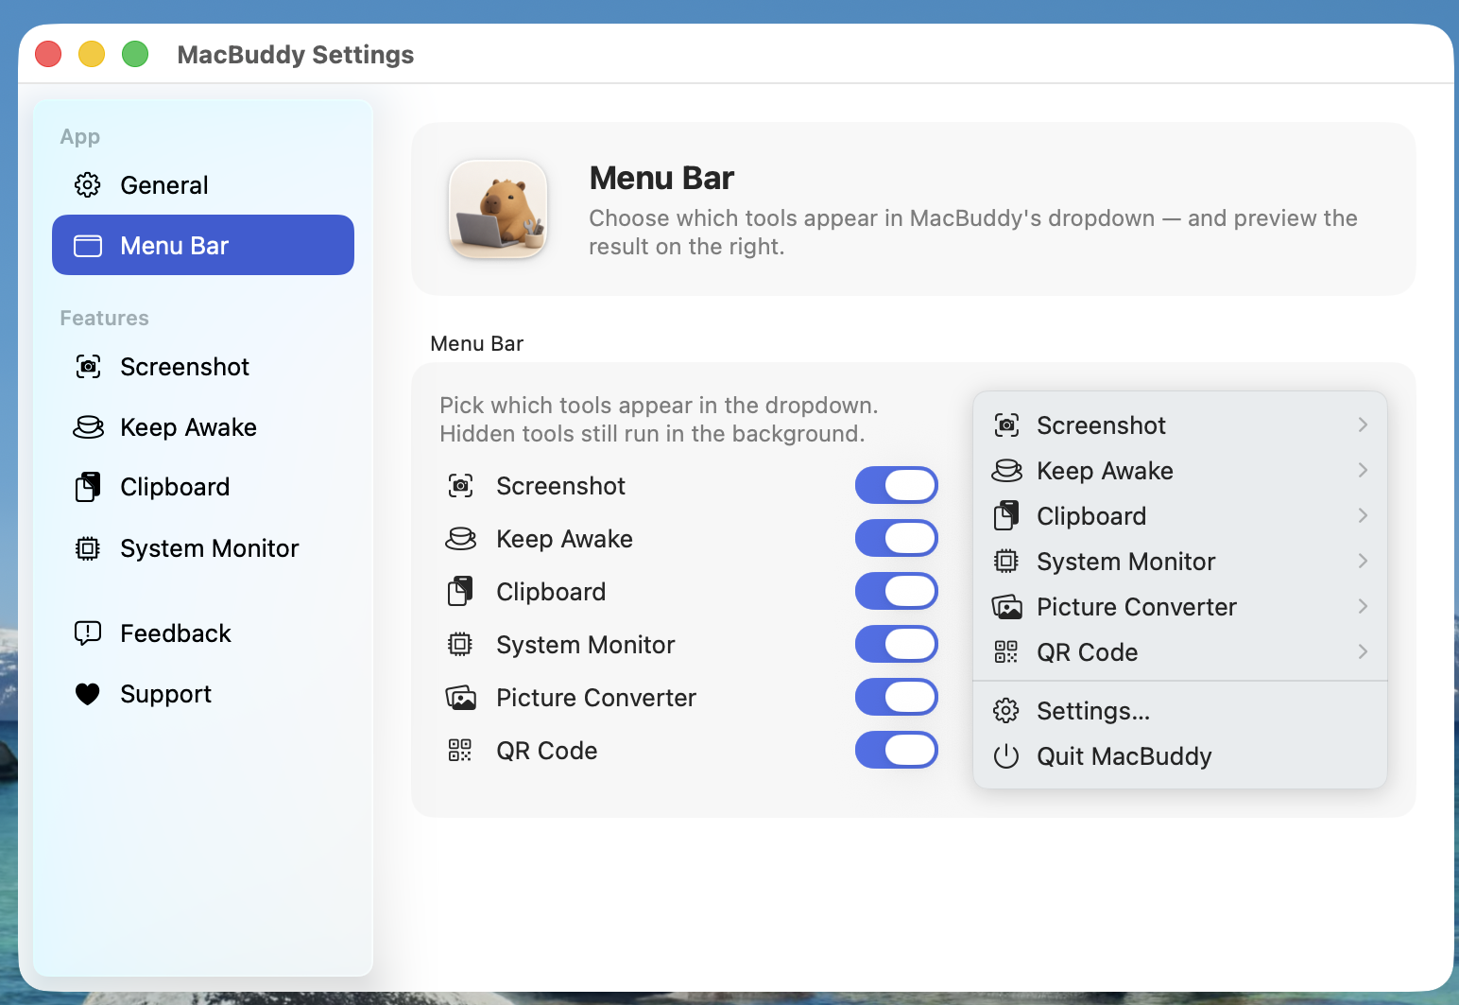Click the System Monitor entry in preview menu
Image resolution: width=1459 pixels, height=1005 pixels.
tap(1180, 562)
